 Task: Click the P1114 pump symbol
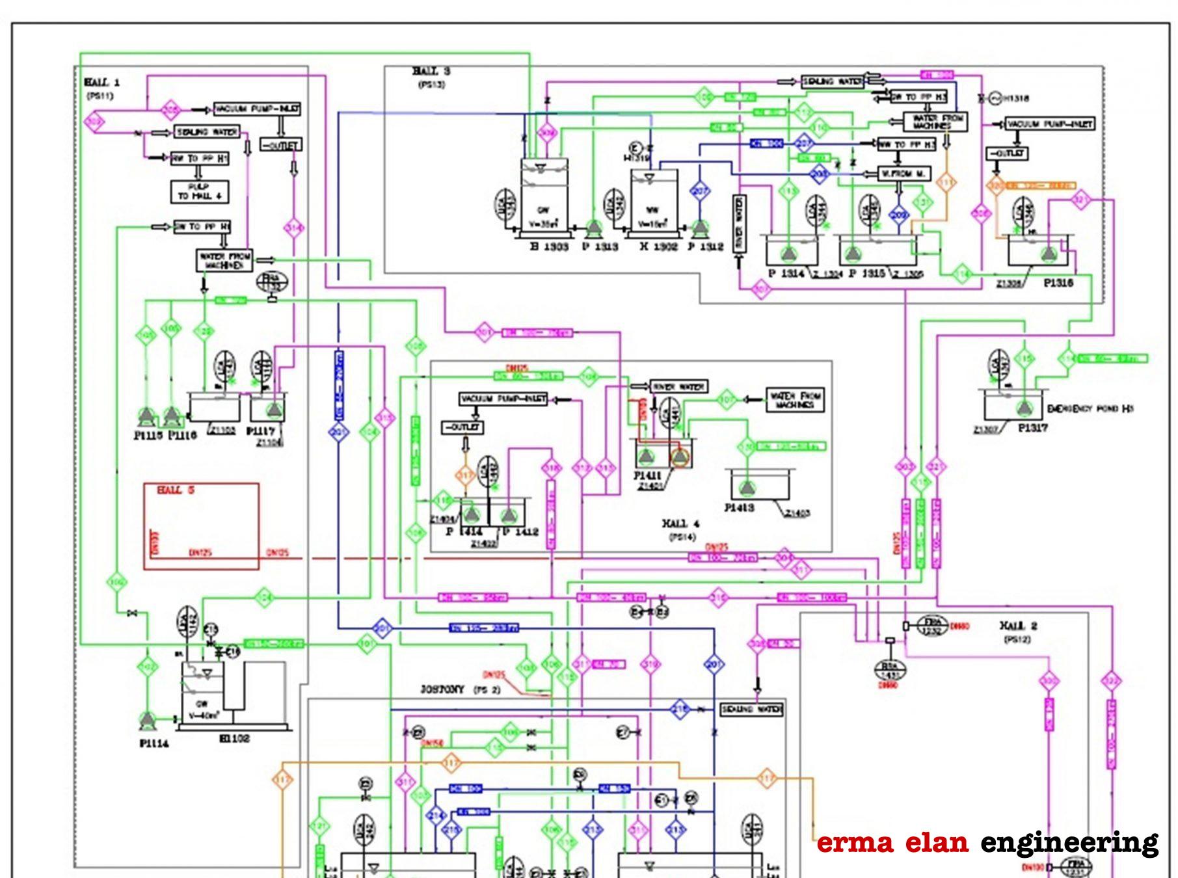pyautogui.click(x=148, y=719)
